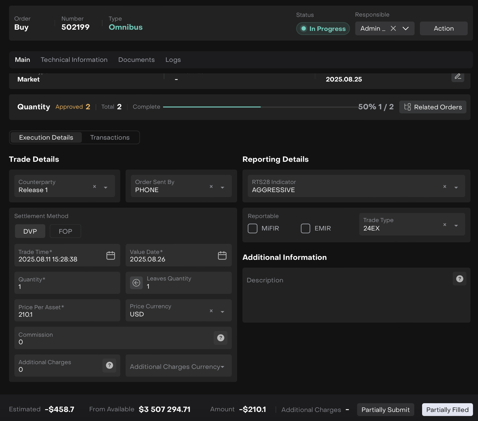Show Additional Charges help icon
The image size is (478, 421).
coord(109,365)
